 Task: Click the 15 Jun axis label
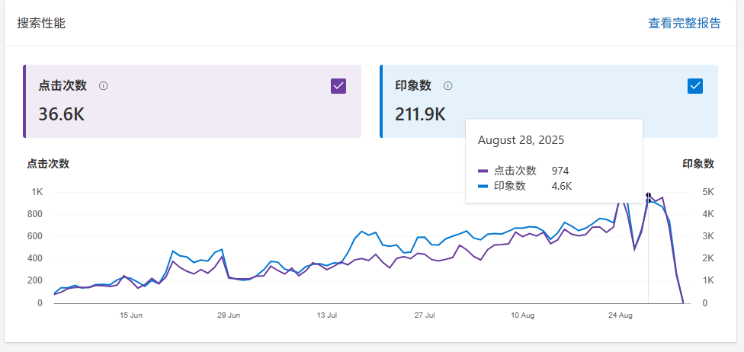[131, 315]
